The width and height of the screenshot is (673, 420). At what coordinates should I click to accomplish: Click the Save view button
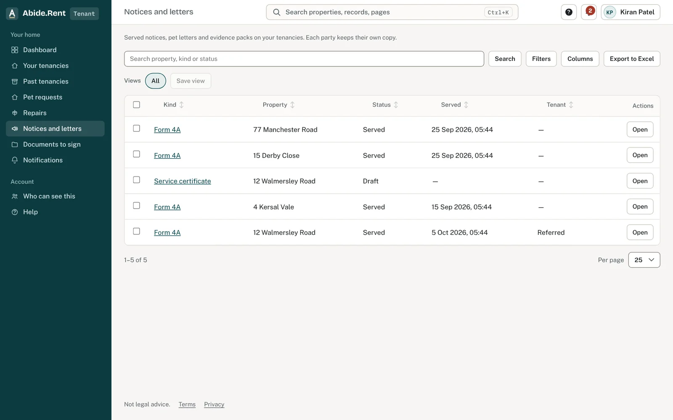[191, 81]
